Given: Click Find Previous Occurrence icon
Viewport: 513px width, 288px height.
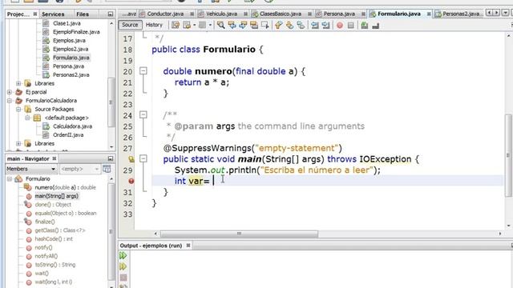Looking at the screenshot, I should tap(232, 25).
